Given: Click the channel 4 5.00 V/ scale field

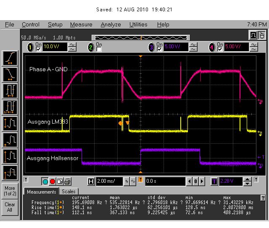Looking at the screenshot, I should pos(236,47).
